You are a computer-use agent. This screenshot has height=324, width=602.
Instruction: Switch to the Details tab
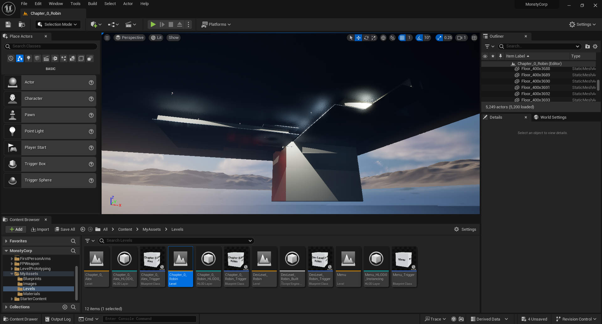[x=496, y=117]
